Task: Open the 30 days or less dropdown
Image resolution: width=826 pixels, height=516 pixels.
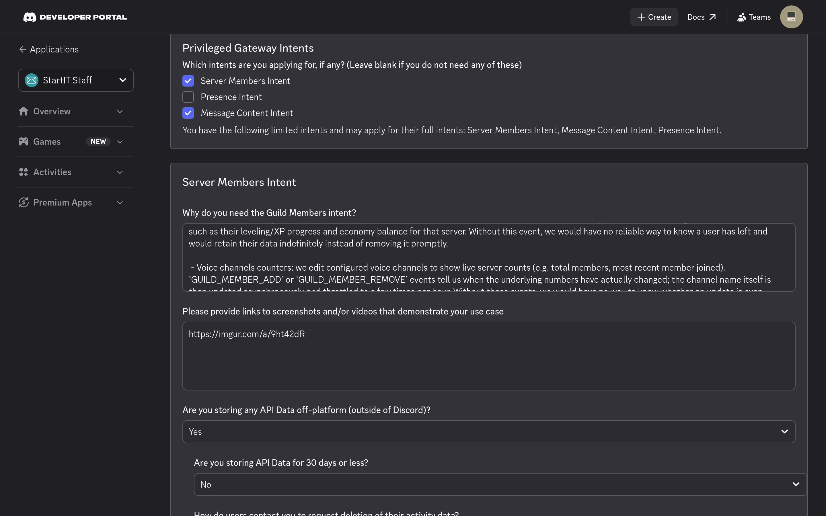Action: [500, 484]
